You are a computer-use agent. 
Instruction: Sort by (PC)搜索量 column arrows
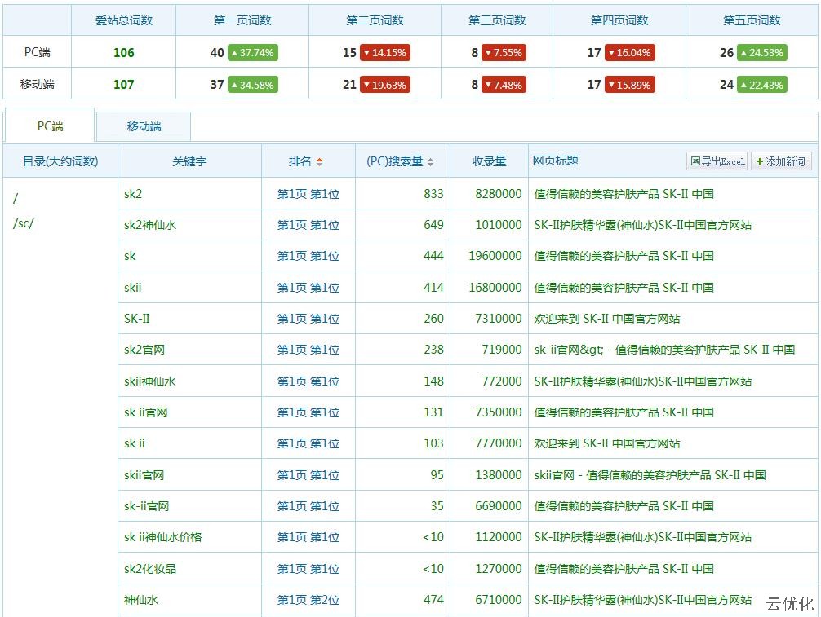430,161
